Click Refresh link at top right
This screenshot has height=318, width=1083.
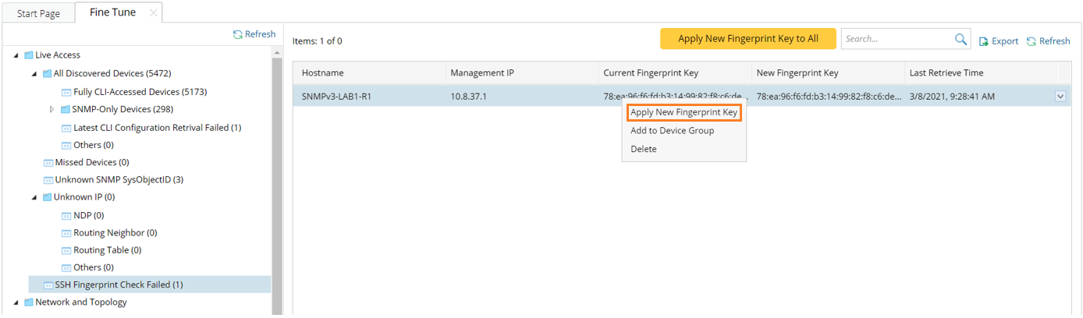[x=1048, y=41]
